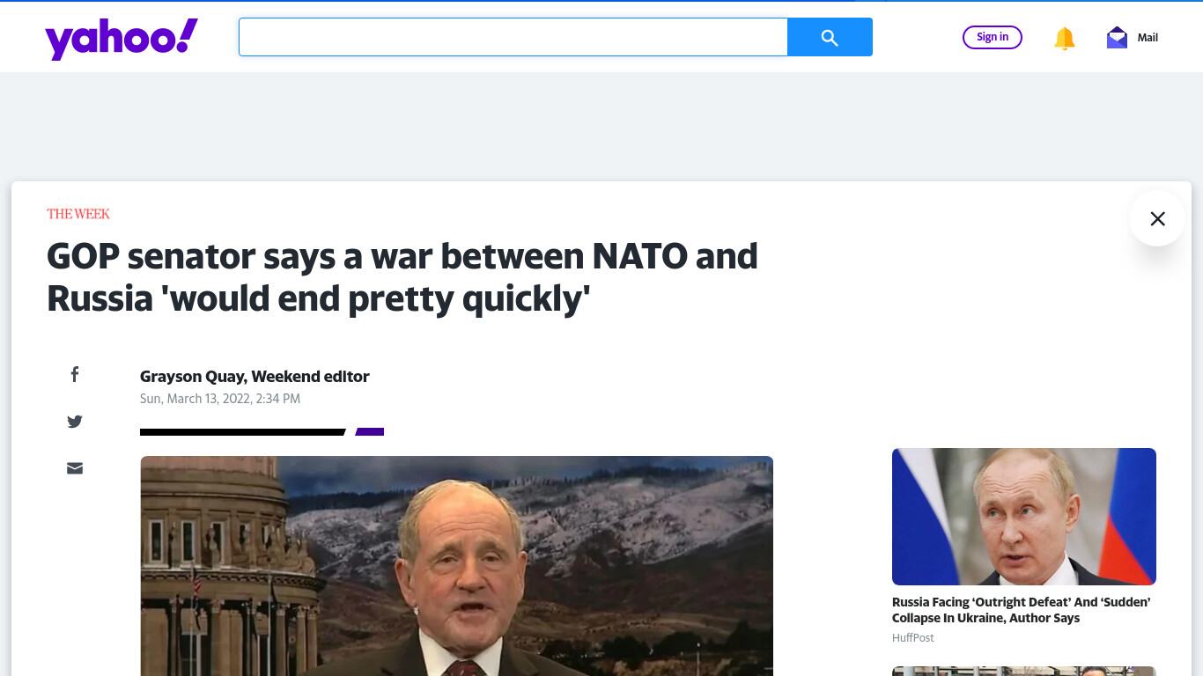Open the Mail envelope icon
This screenshot has height=676, width=1203.
click(1117, 37)
